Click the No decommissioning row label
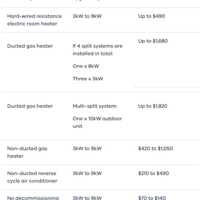 tap(33, 198)
